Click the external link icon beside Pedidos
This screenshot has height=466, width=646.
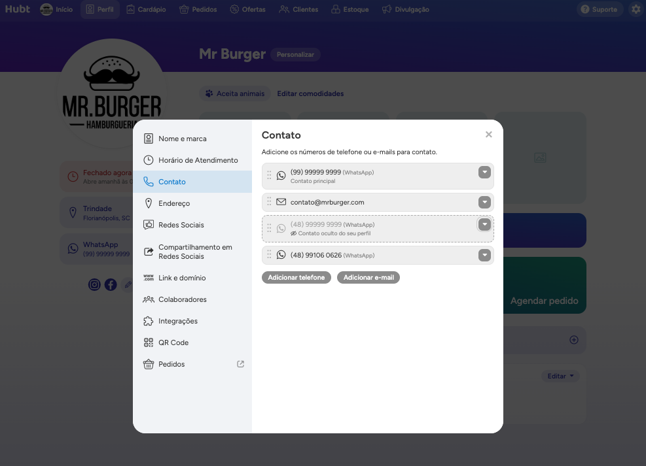click(241, 364)
